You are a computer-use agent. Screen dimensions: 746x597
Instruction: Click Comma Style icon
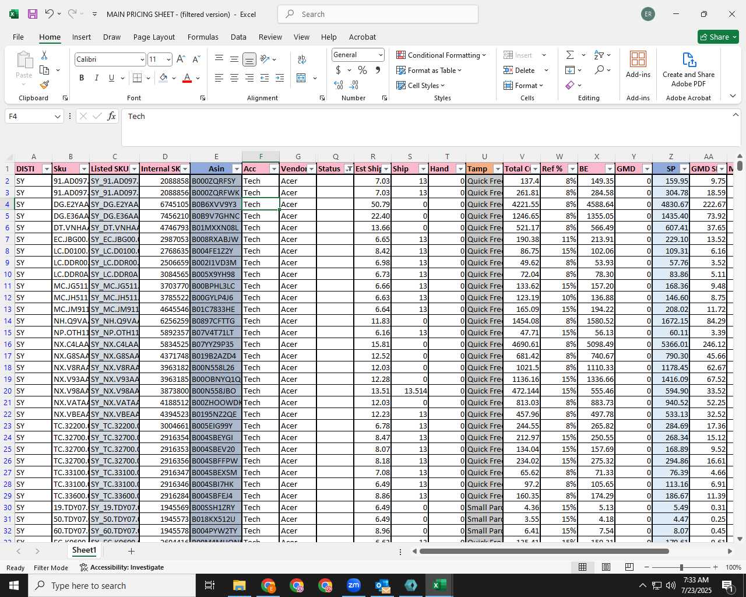click(x=378, y=70)
